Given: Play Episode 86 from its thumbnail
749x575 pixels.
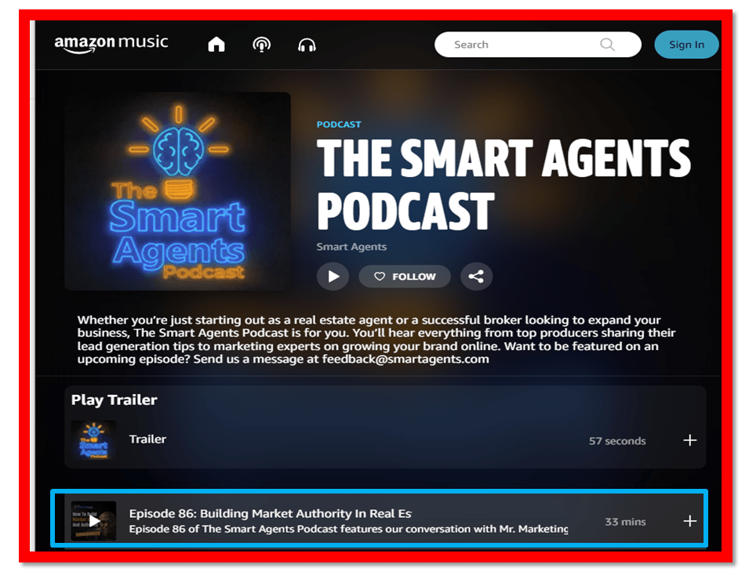Looking at the screenshot, I should coord(94,521).
